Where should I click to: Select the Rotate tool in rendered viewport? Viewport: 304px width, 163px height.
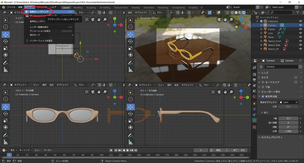click(x=131, y=41)
